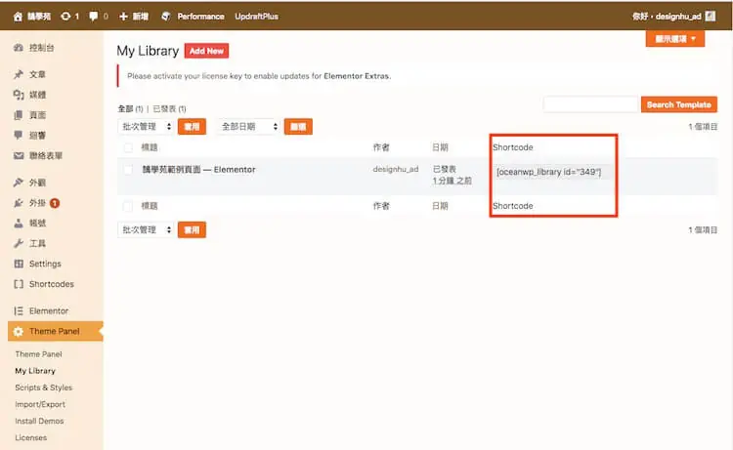Screen dimensions: 733x450
Task: Open the updates icon showing 1
Action: point(65,17)
